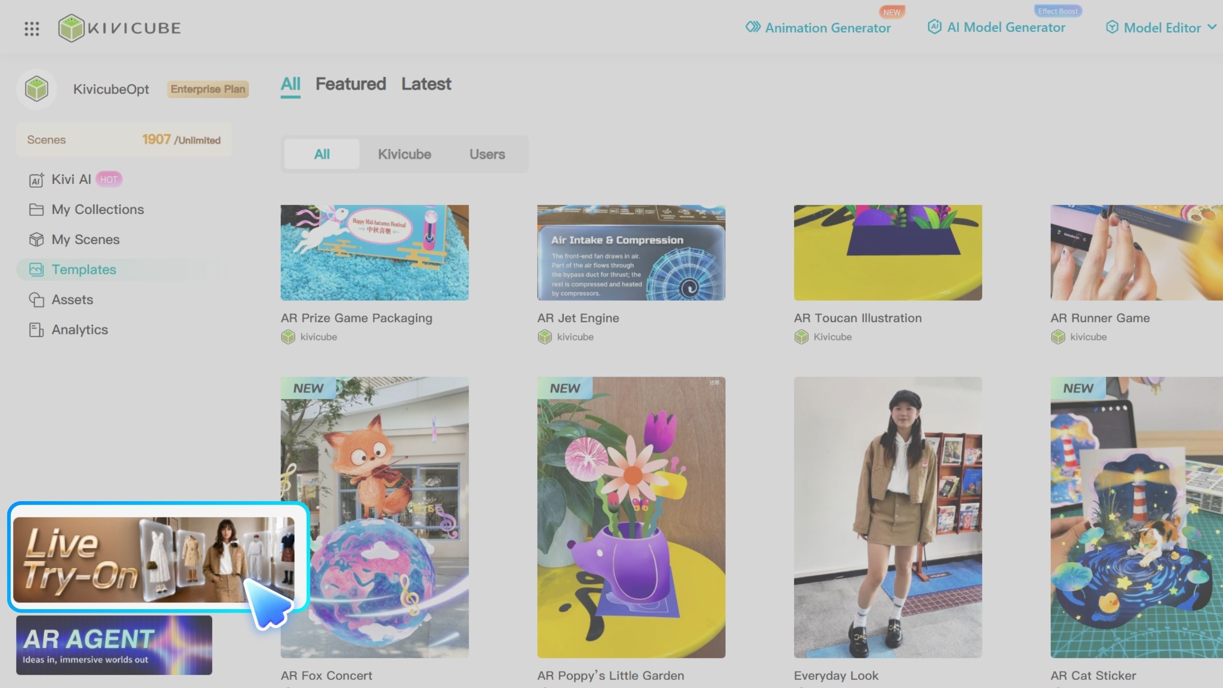Open Animation Generator link
Screen dimensions: 1223x688
coord(827,28)
